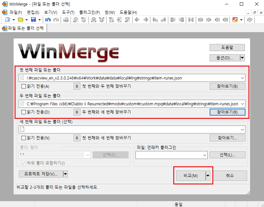The width and height of the screenshot is (264, 207).
Task: Click the 찾아보기(B) browse button
Action: [227, 86]
